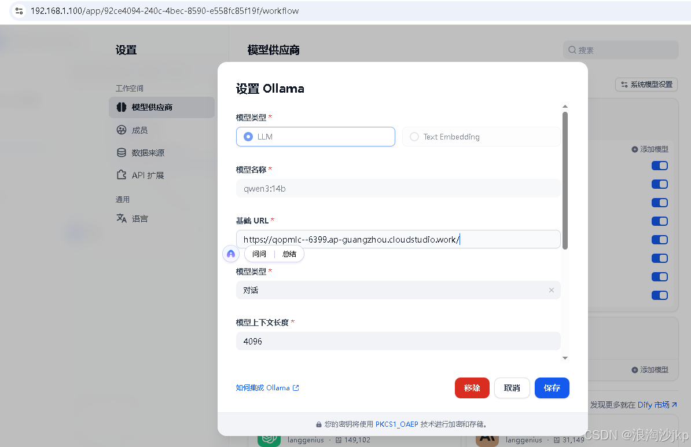This screenshot has height=447, width=691.
Task: Click the lock icon in encryption notice
Action: pyautogui.click(x=319, y=424)
